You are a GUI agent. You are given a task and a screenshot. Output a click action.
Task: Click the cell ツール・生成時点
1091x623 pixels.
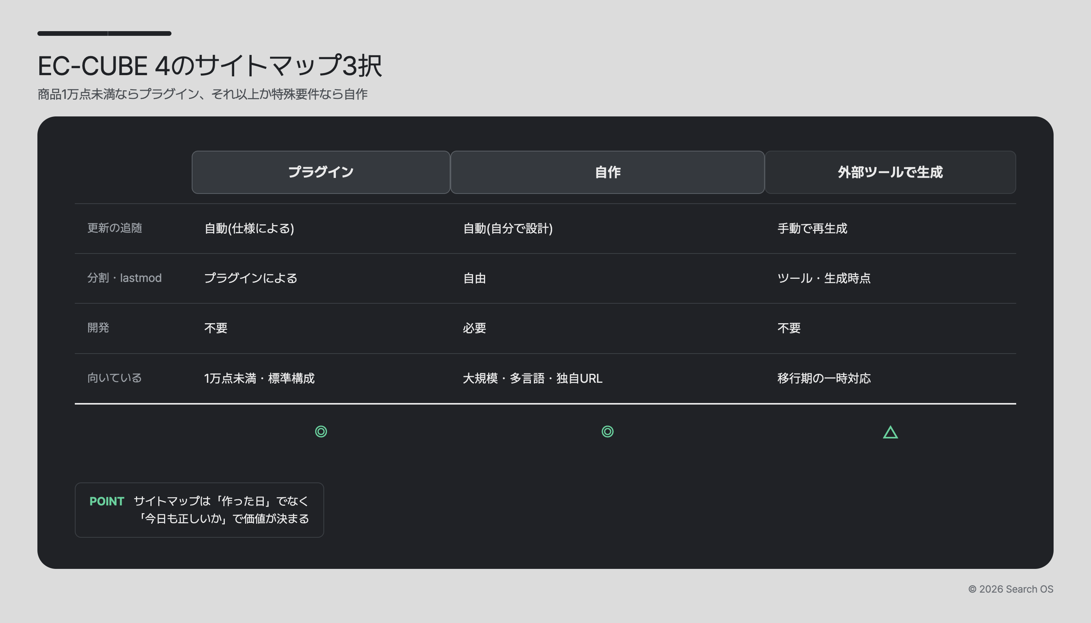pyautogui.click(x=824, y=278)
